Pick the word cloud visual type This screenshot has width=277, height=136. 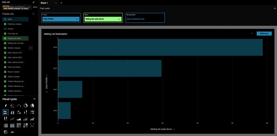coord(12,132)
